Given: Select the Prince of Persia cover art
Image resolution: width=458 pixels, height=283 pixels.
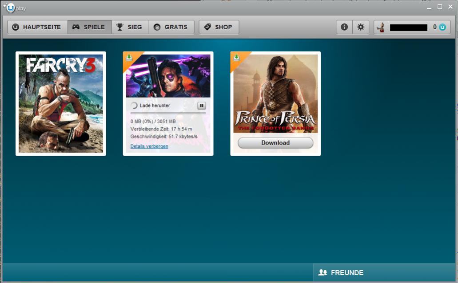Looking at the screenshot, I should (275, 94).
